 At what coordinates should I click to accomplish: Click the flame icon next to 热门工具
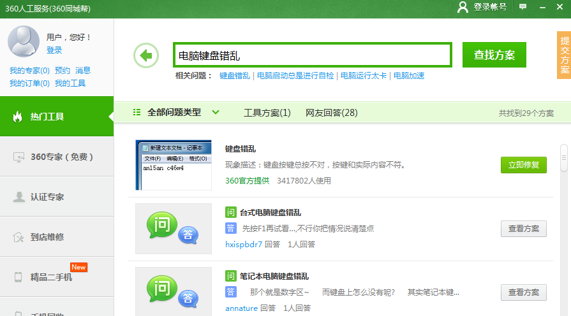(17, 117)
